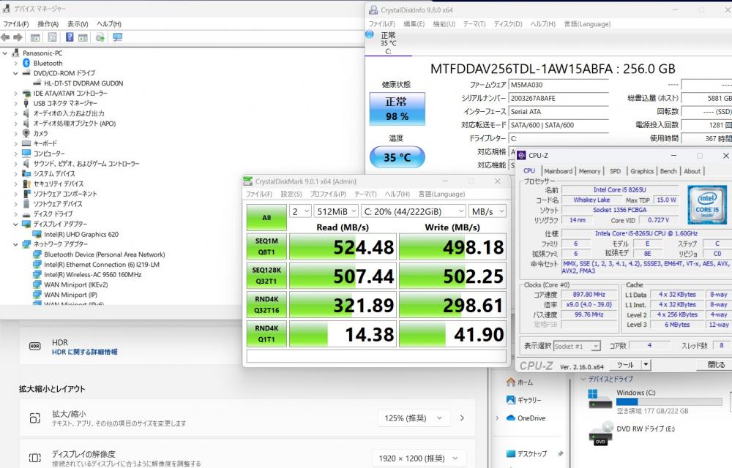Open the 機能(U) menu in CrystalDiskInfo
The height and width of the screenshot is (468, 732).
pyautogui.click(x=444, y=24)
